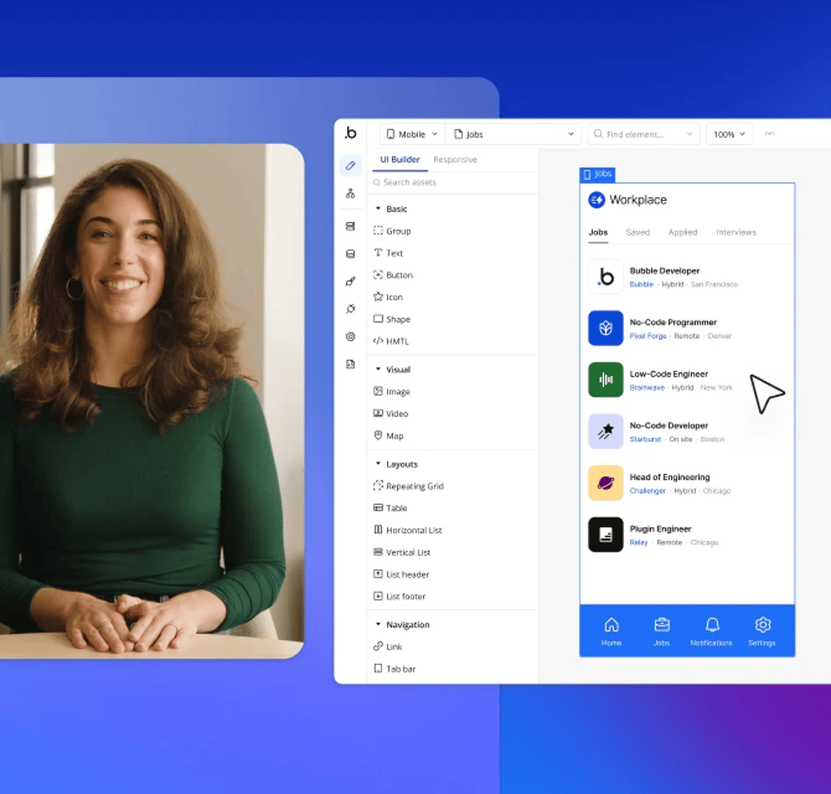This screenshot has height=794, width=831.
Task: Select the paintbrush Styles icon in sidebar
Action: click(x=350, y=281)
